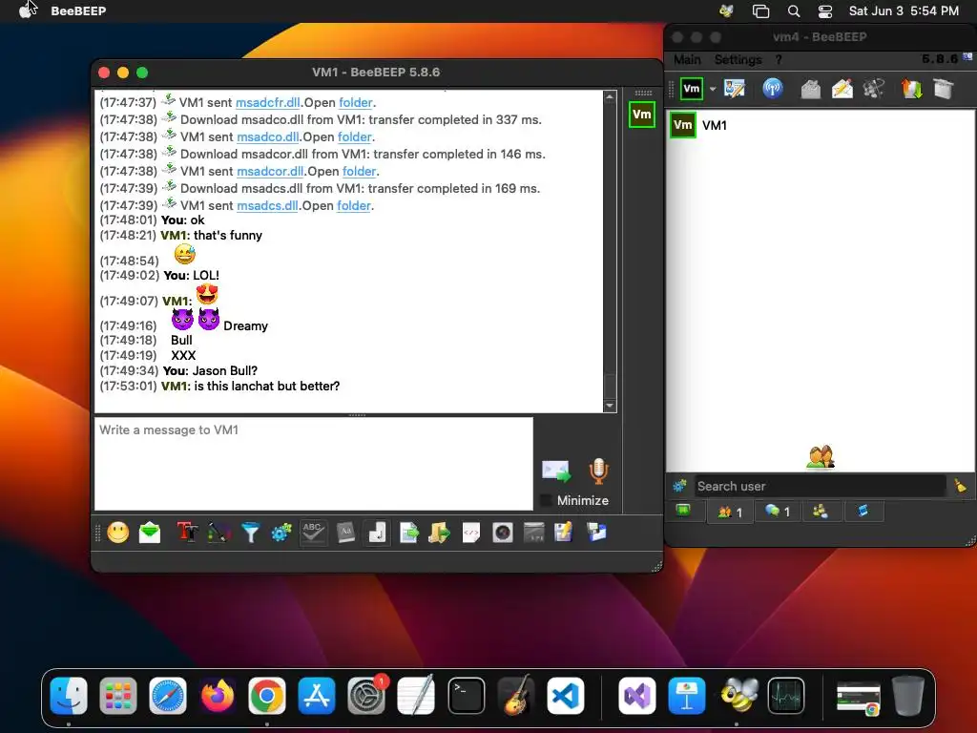The width and height of the screenshot is (977, 733).
Task: Open the BeeBEEP app menu in menu bar
Action: (x=78, y=10)
